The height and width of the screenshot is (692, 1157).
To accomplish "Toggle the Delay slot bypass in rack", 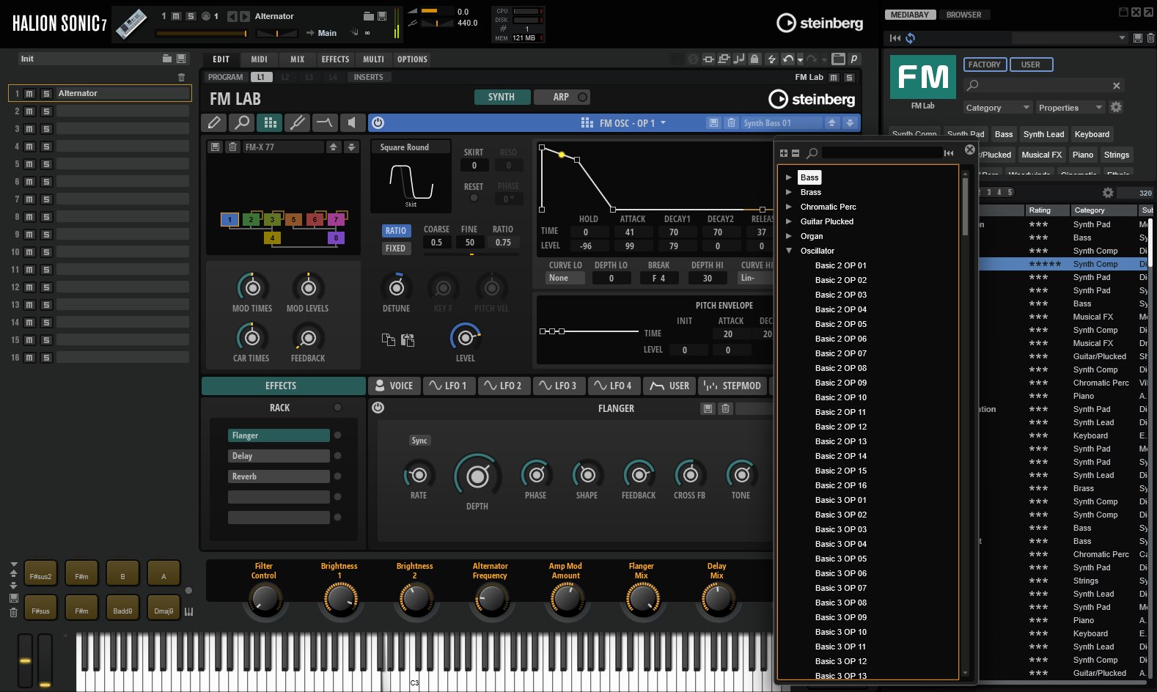I will click(337, 456).
